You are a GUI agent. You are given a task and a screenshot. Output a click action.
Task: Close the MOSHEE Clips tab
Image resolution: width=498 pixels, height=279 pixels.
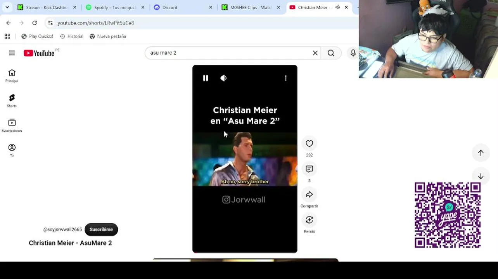[278, 7]
